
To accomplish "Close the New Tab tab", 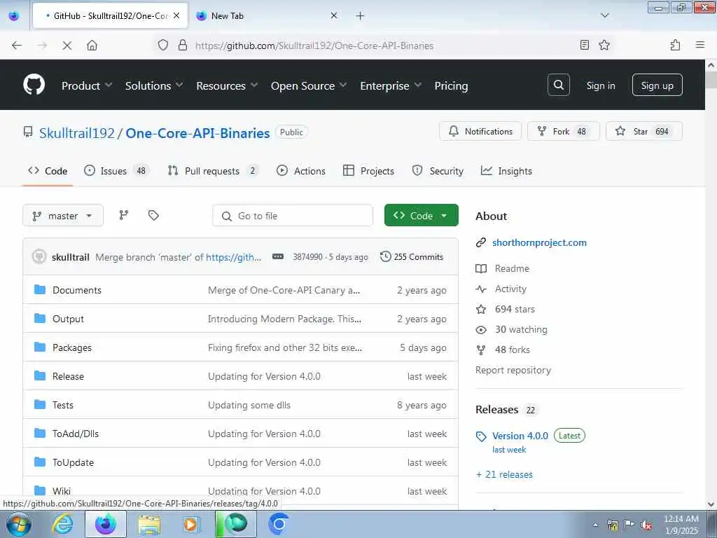I will pos(334,15).
